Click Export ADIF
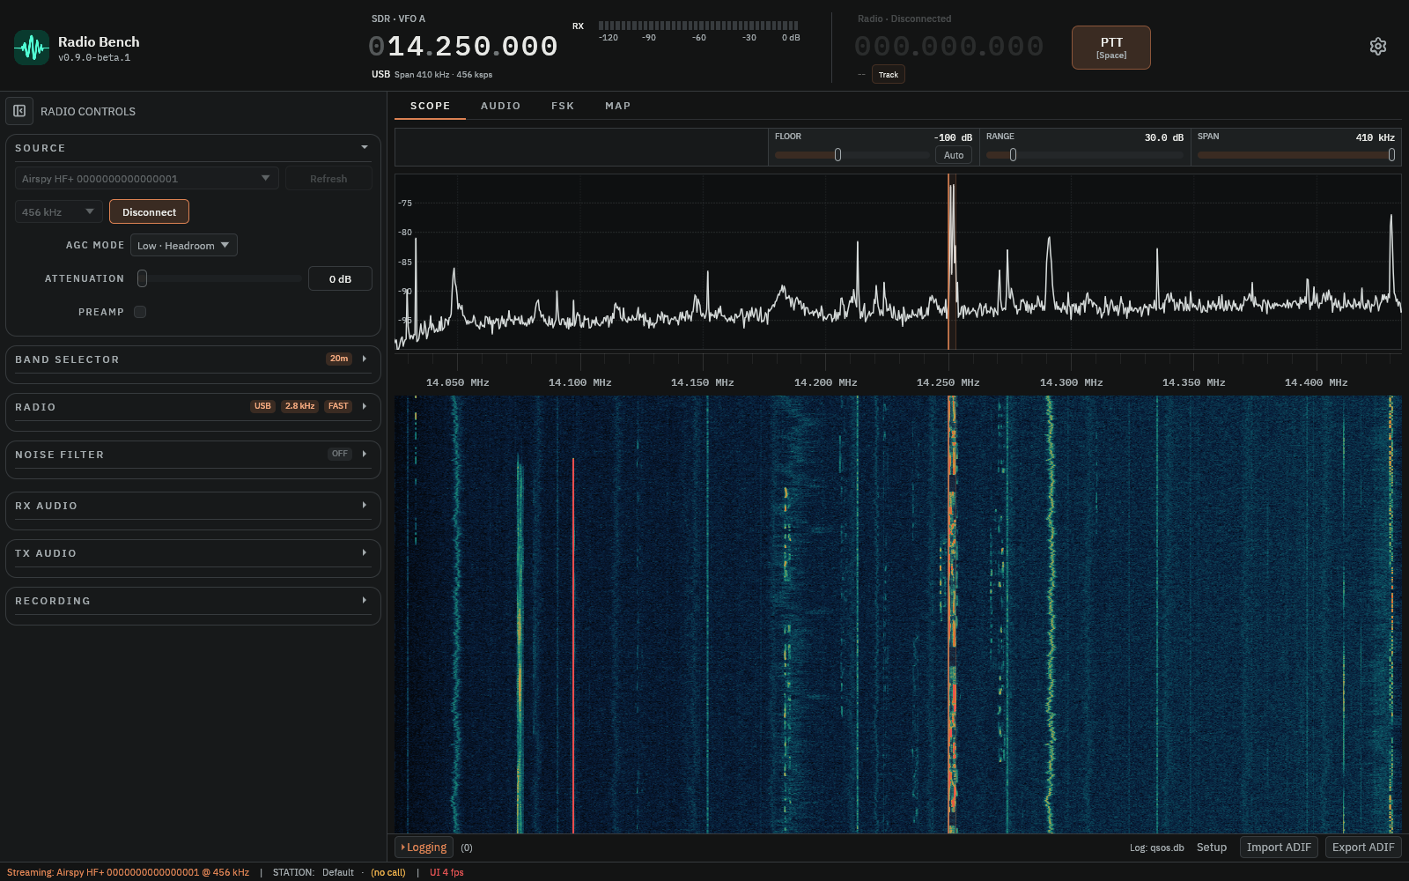Image resolution: width=1409 pixels, height=881 pixels. [1363, 848]
